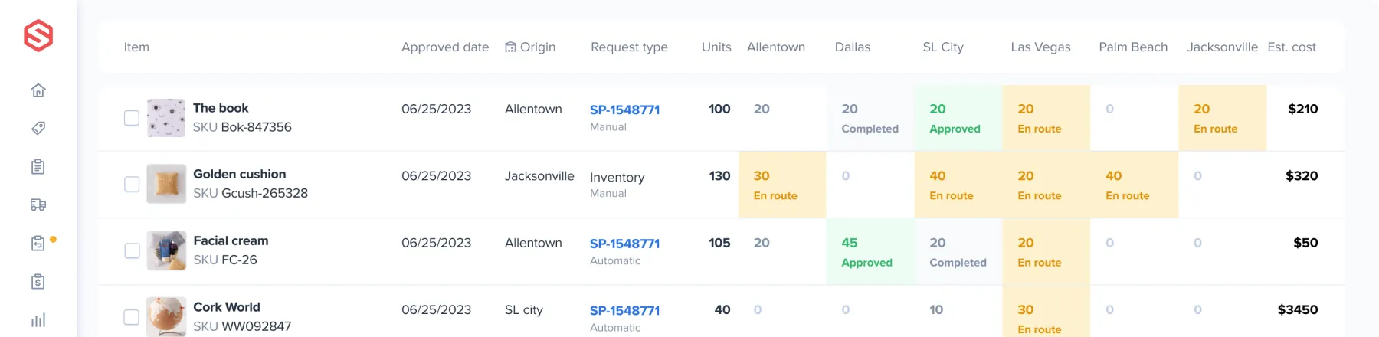This screenshot has height=337, width=1379.
Task: Sort by Approved date column header
Action: [445, 47]
